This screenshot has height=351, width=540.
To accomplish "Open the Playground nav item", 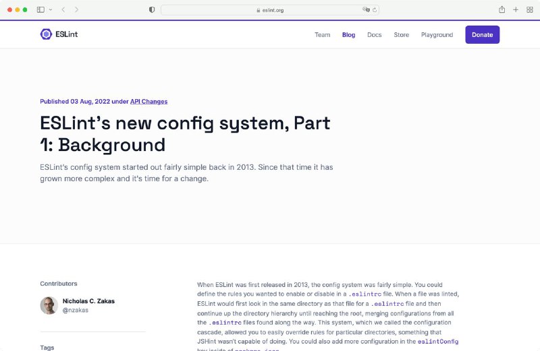I will click(437, 35).
